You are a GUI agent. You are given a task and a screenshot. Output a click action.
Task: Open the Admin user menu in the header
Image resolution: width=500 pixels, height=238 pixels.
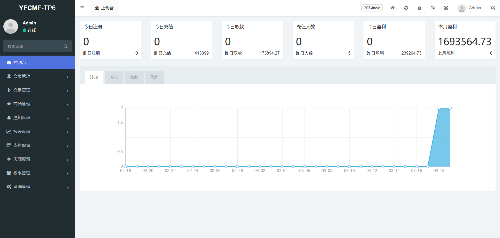470,8
